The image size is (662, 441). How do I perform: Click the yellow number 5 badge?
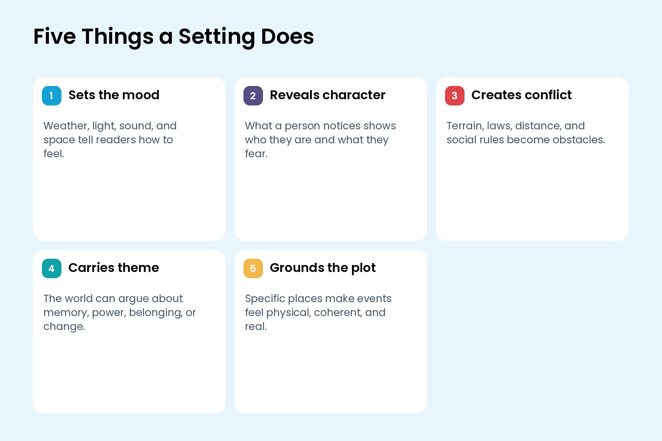click(x=253, y=268)
